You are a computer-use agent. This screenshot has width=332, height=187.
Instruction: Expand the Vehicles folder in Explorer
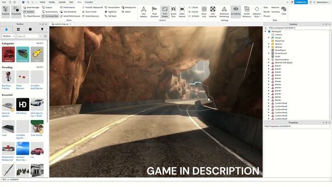269,47
